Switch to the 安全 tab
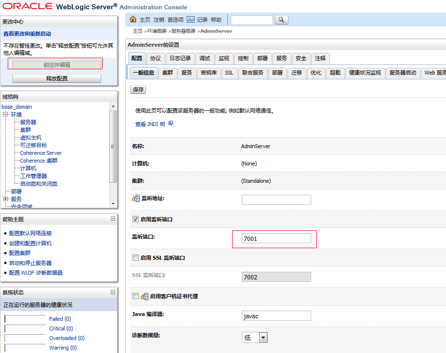Viewport: 446px width, 353px height. pyautogui.click(x=301, y=59)
